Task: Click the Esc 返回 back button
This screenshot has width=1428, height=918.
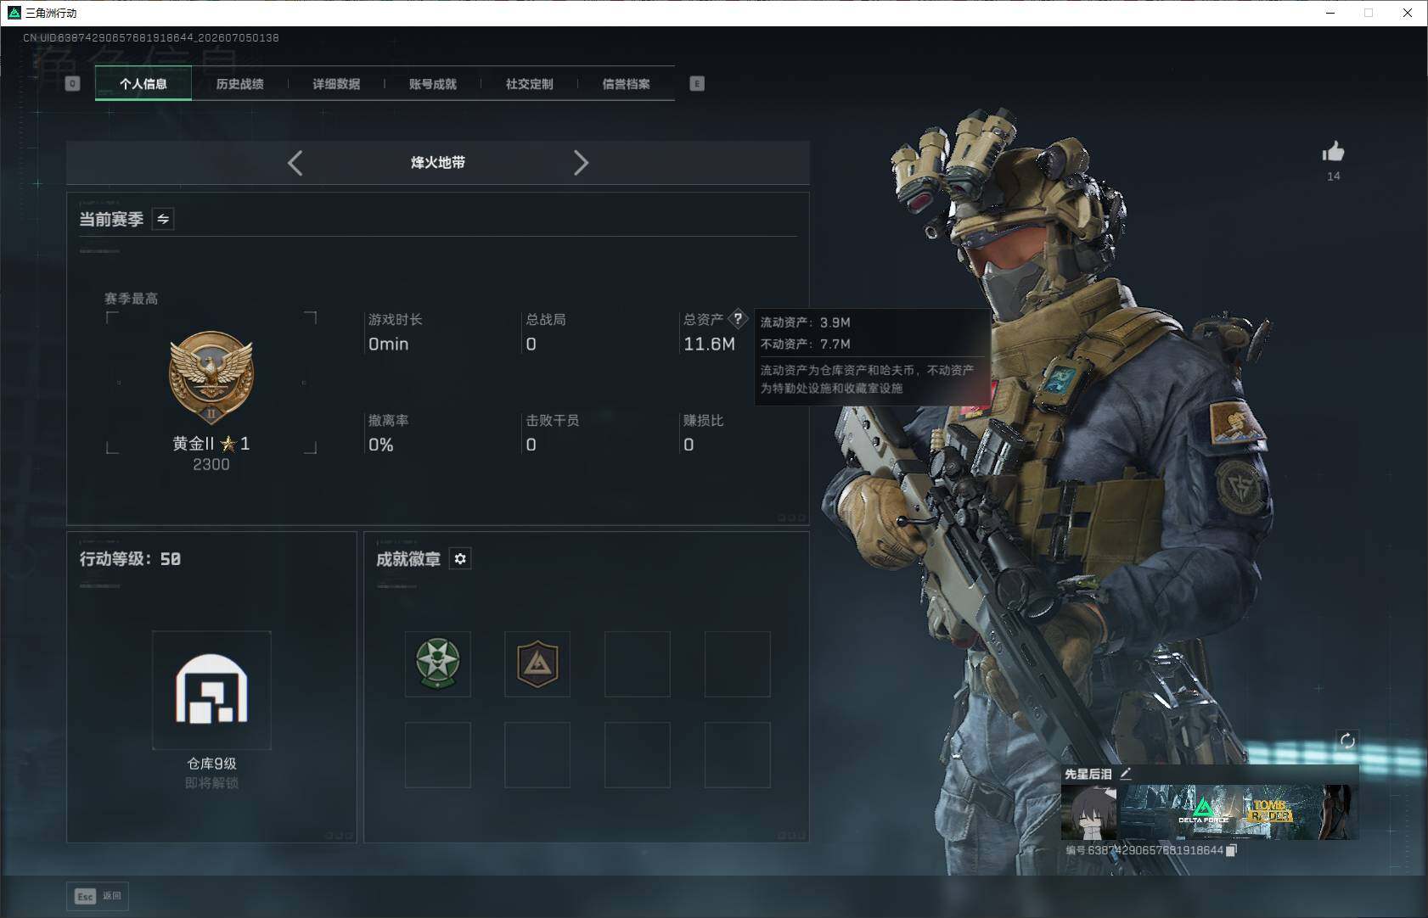Action: click(98, 896)
